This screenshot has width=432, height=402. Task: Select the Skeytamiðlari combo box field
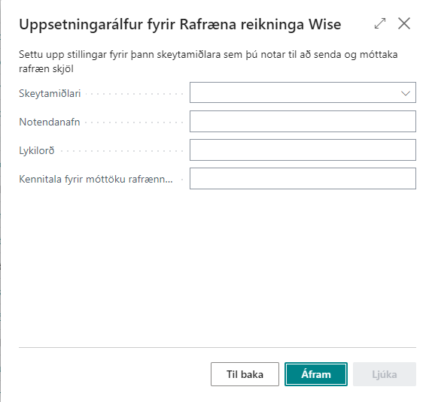click(x=303, y=92)
